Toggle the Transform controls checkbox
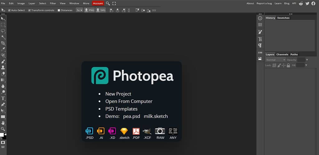The height and width of the screenshot is (155, 319). [x=30, y=10]
